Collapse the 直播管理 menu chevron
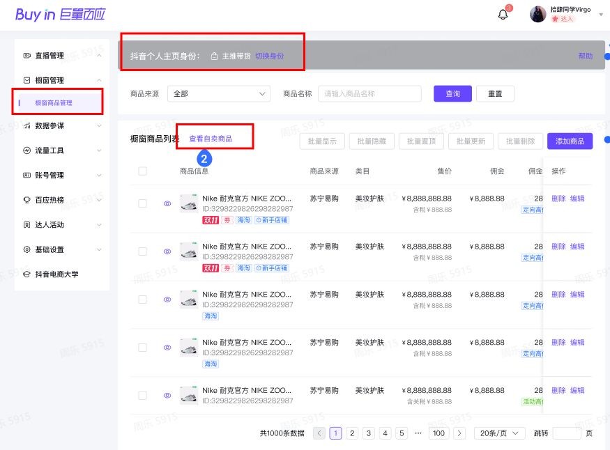Screen dimensions: 610x450 (x=99, y=56)
